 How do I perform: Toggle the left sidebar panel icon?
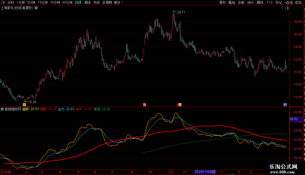click(3, 2)
